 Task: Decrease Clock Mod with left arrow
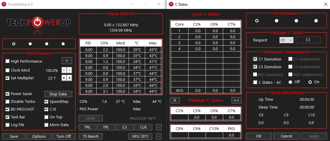coord(64,70)
